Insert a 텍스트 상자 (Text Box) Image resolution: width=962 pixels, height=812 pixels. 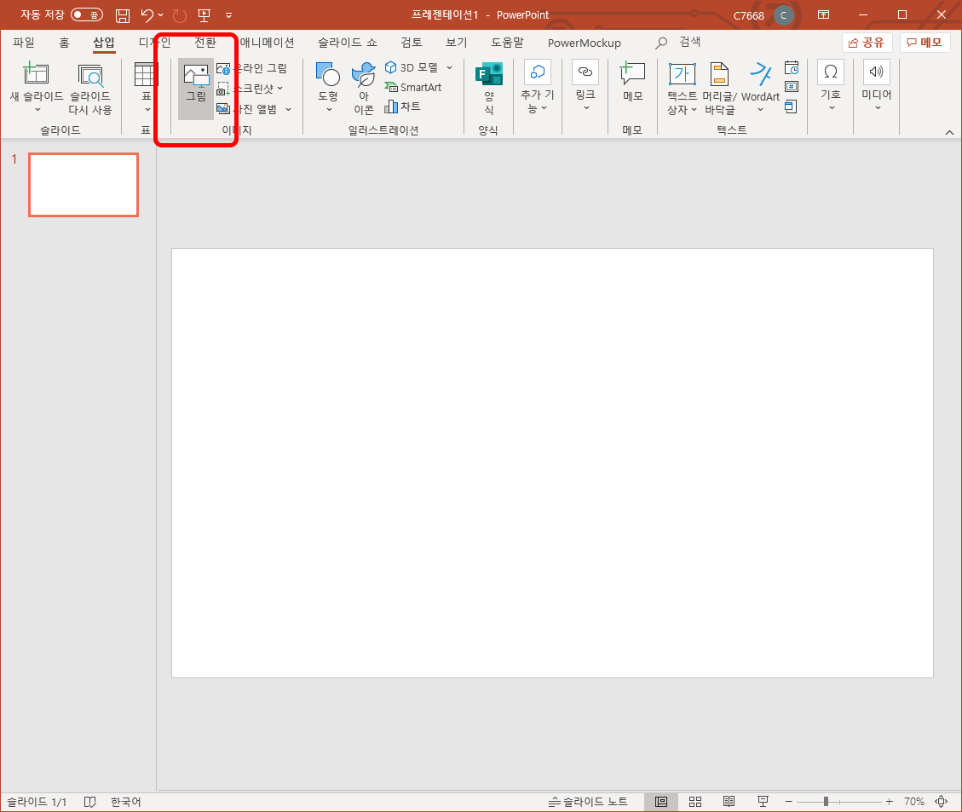point(682,89)
